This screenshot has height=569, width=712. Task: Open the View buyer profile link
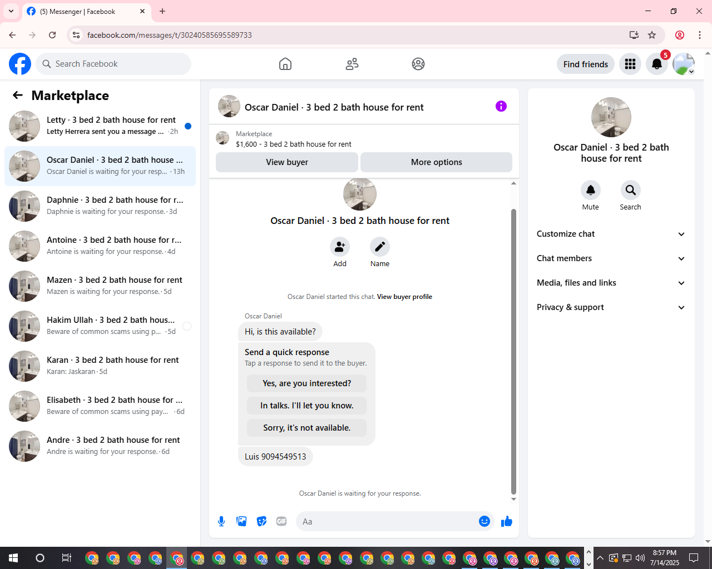click(x=404, y=297)
